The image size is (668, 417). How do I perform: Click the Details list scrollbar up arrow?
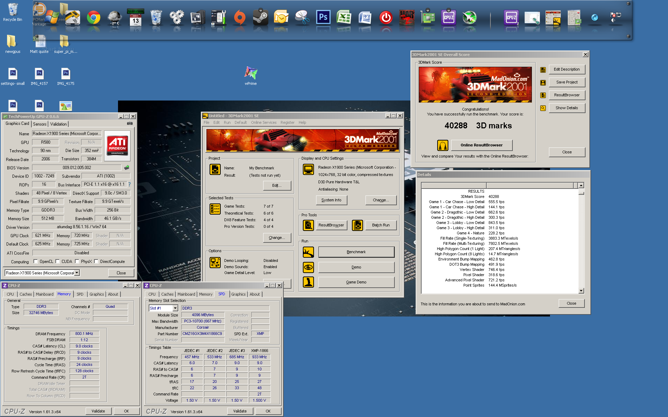tap(581, 186)
